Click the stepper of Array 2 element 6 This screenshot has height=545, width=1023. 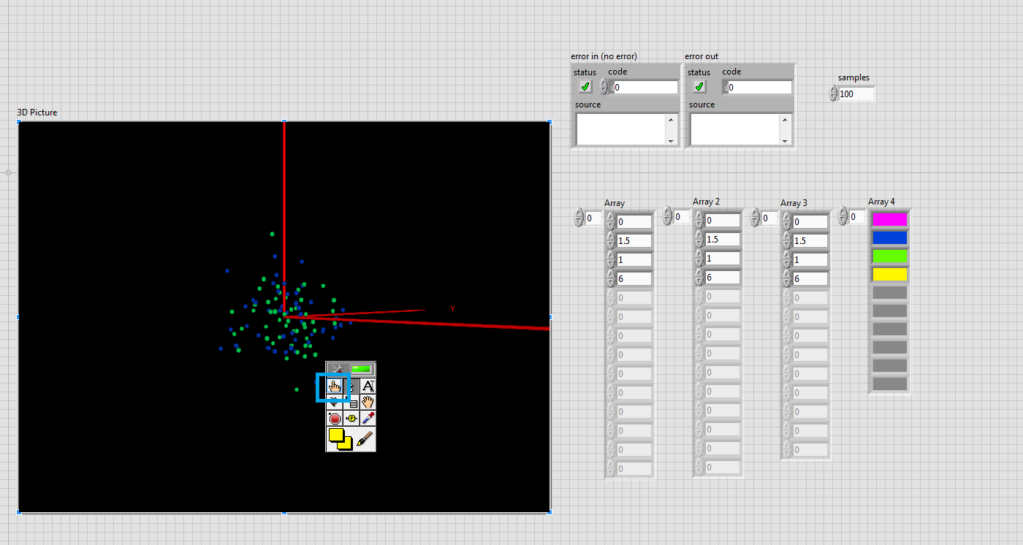click(x=699, y=277)
